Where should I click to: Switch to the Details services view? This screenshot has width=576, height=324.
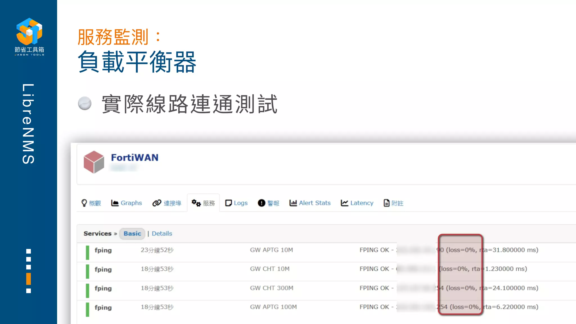[x=162, y=233]
